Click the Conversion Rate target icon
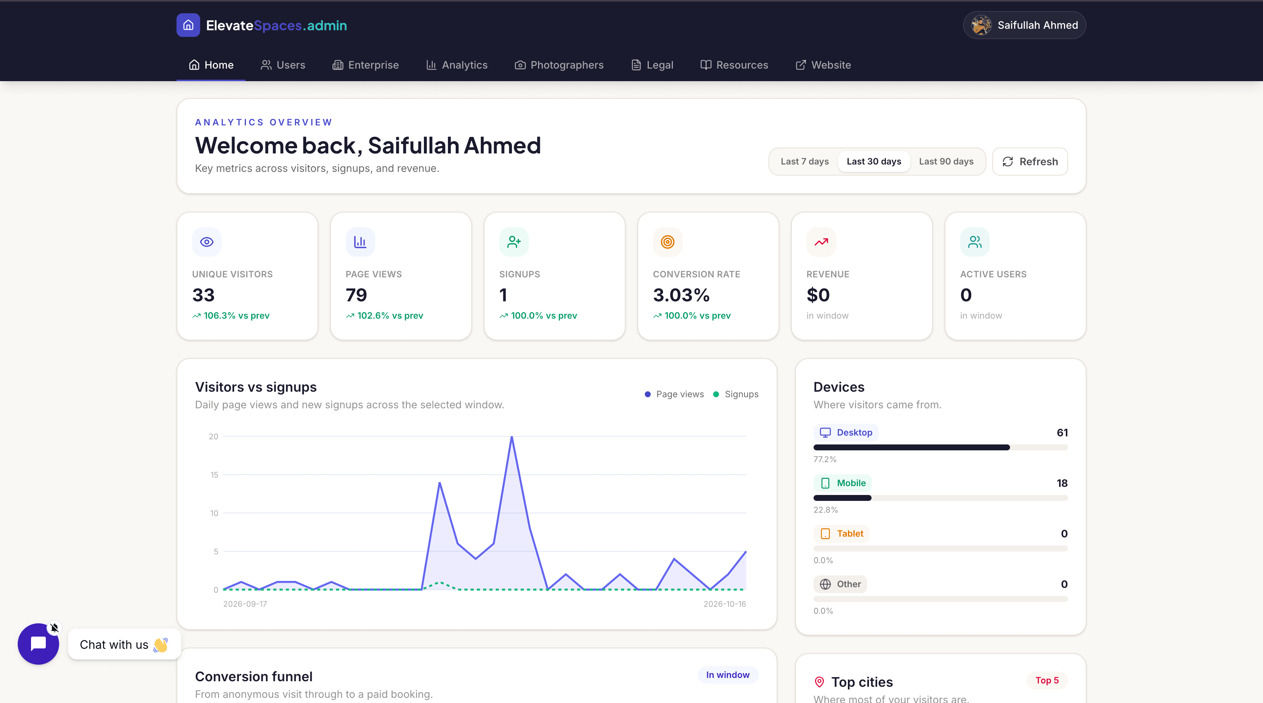This screenshot has height=703, width=1263. [x=668, y=242]
